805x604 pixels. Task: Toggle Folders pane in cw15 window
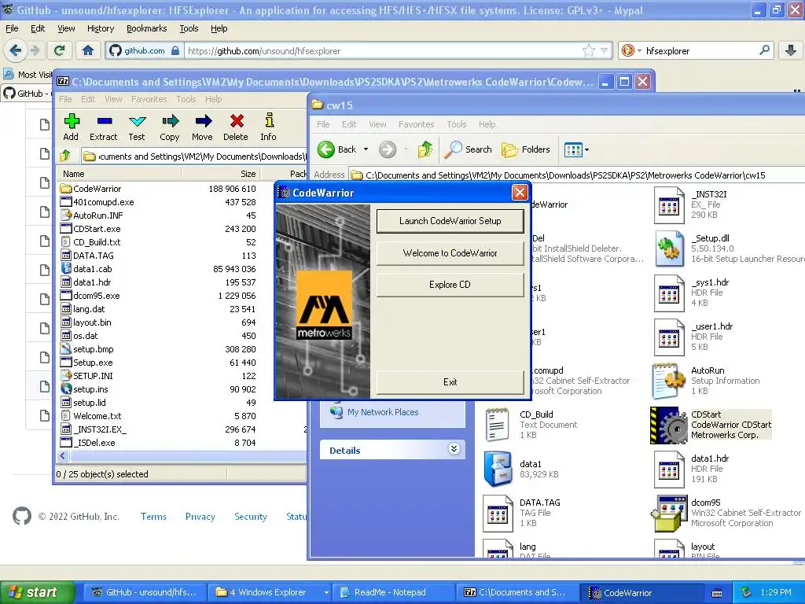tap(525, 149)
